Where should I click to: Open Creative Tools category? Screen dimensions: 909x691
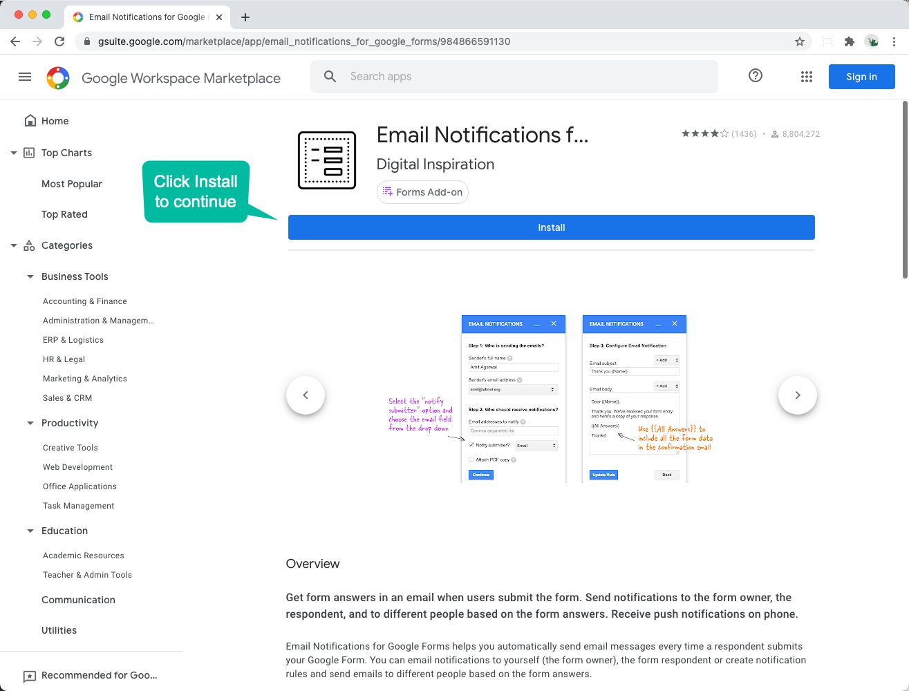[71, 448]
